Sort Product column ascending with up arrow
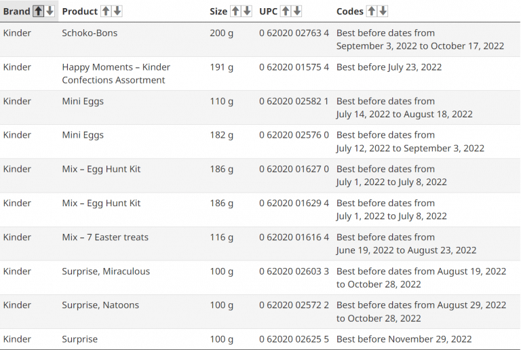 (x=106, y=11)
